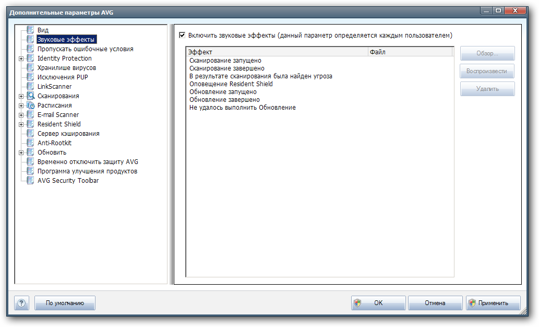Select the Обновление завершено effect row
Image resolution: width=539 pixels, height=327 pixels.
(x=320, y=100)
